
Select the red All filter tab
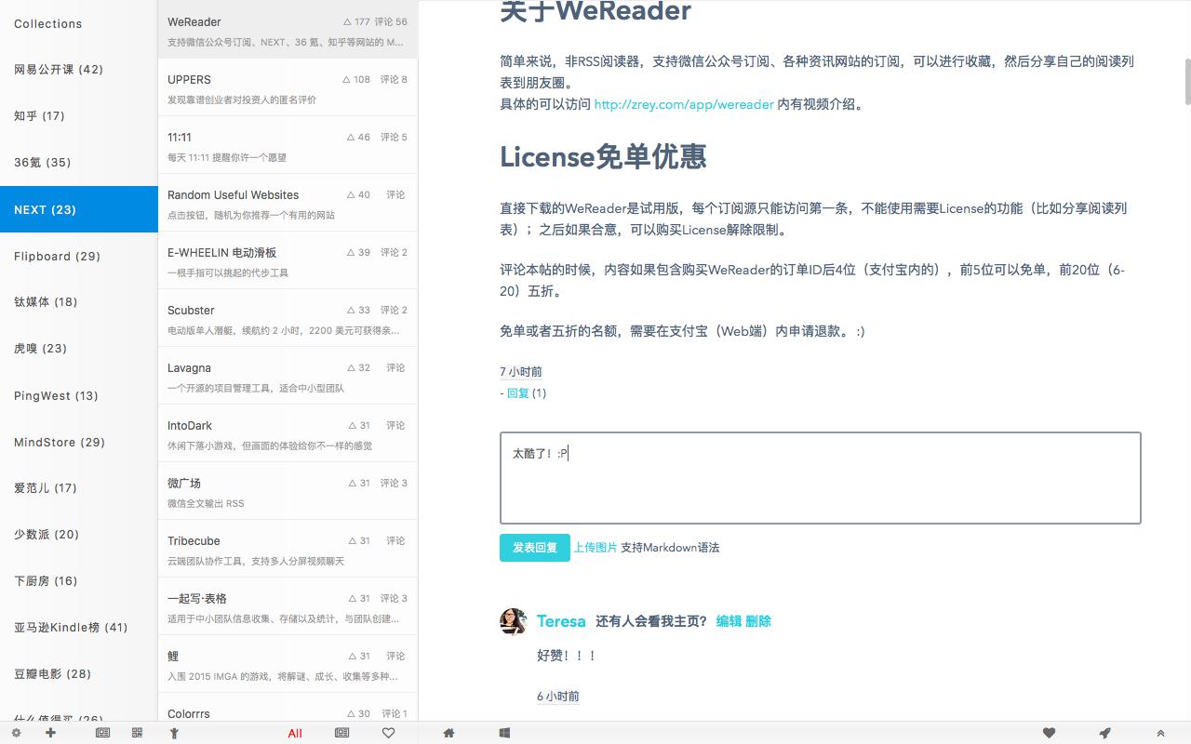pyautogui.click(x=295, y=733)
